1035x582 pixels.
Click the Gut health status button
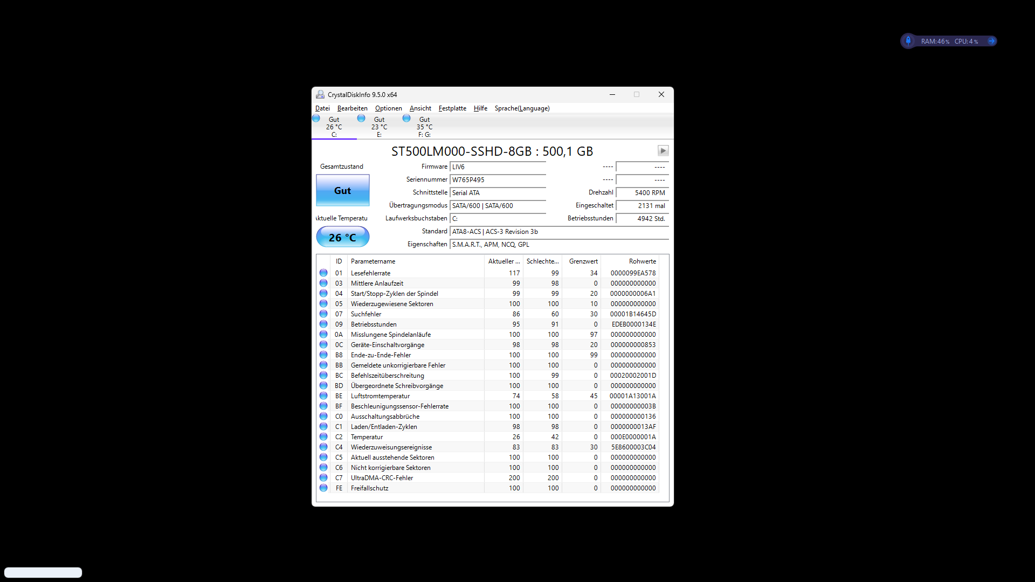[342, 191]
